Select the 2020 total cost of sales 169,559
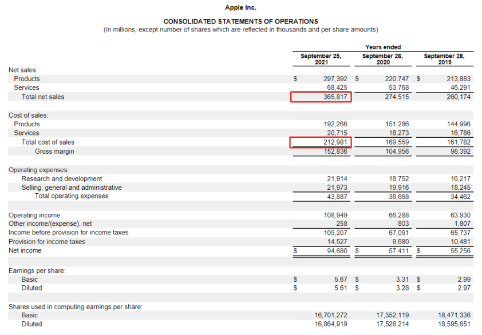The height and width of the screenshot is (335, 482). (x=397, y=142)
